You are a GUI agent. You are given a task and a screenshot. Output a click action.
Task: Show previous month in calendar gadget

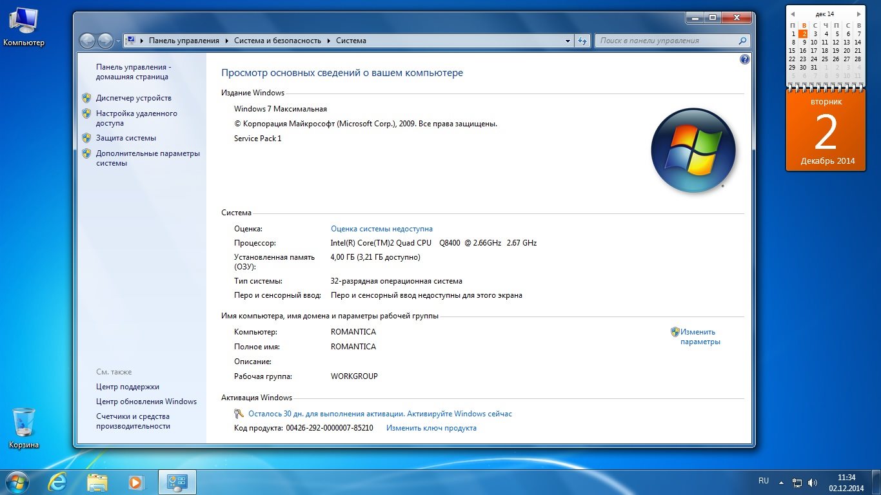(792, 14)
